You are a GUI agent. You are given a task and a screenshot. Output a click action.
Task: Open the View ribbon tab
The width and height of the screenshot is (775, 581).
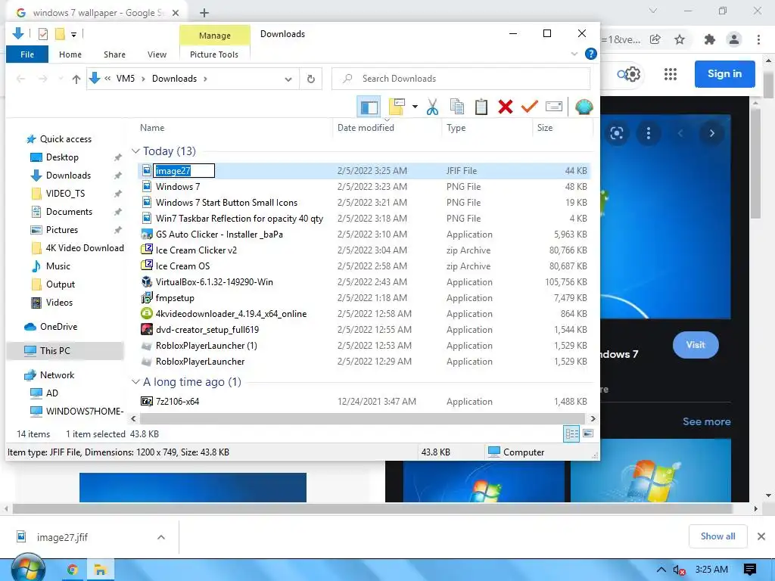pyautogui.click(x=157, y=54)
